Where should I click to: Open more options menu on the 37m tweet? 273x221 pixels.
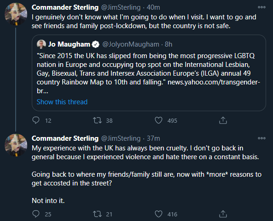coord(261,138)
